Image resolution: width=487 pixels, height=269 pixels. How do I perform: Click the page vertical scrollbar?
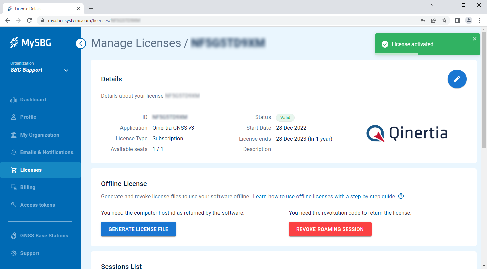[484, 90]
